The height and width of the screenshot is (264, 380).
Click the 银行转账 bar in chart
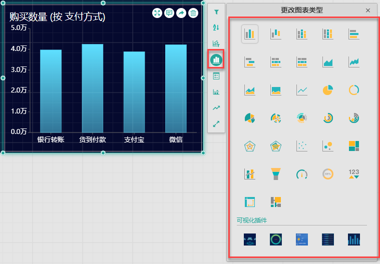click(x=51, y=91)
